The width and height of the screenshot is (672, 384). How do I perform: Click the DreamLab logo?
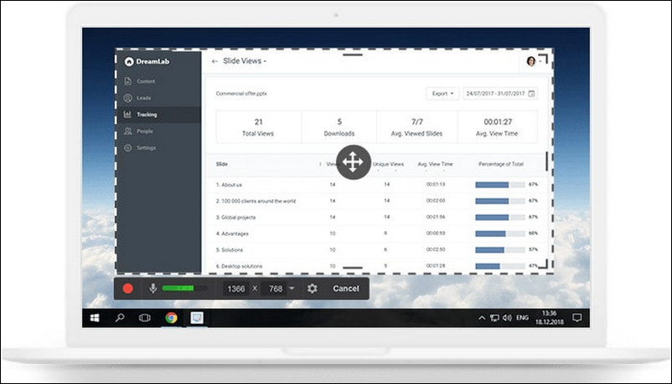tap(128, 61)
